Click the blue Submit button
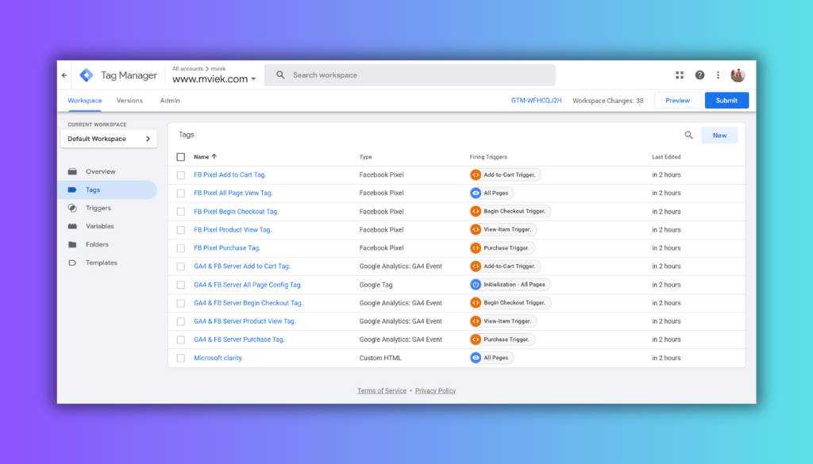The width and height of the screenshot is (813, 464). pos(726,101)
